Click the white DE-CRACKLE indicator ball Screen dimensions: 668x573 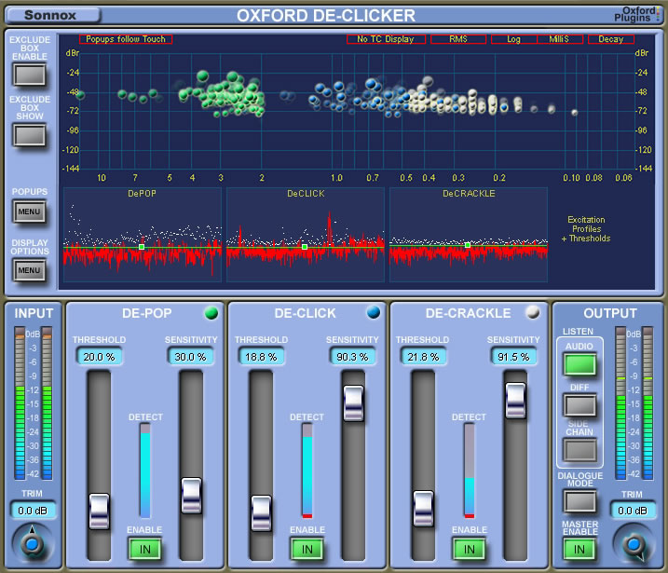click(x=533, y=312)
